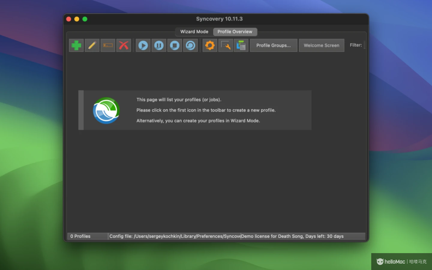Select the Profile Overview tab
Viewport: 432px width, 270px height.
[x=235, y=32]
